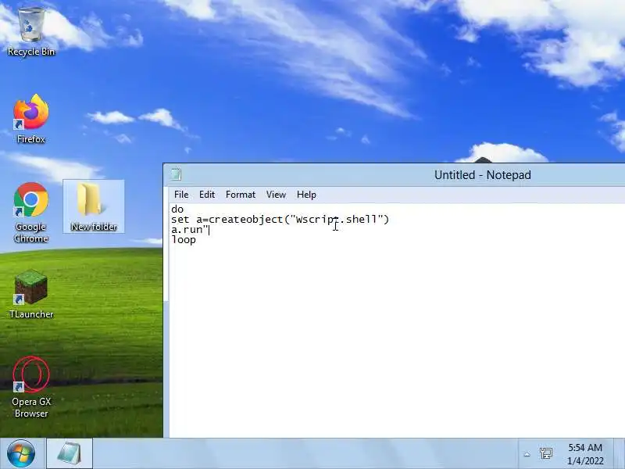625x469 pixels.
Task: Open the View menu in Notepad
Action: tap(276, 195)
